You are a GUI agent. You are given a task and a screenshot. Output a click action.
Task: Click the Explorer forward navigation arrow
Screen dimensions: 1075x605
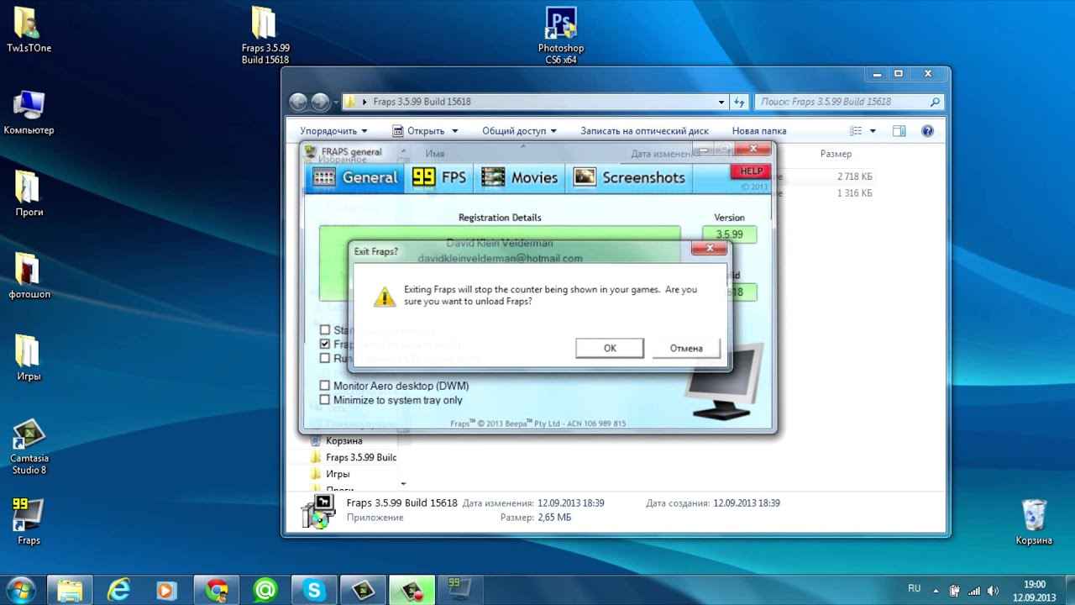click(320, 102)
